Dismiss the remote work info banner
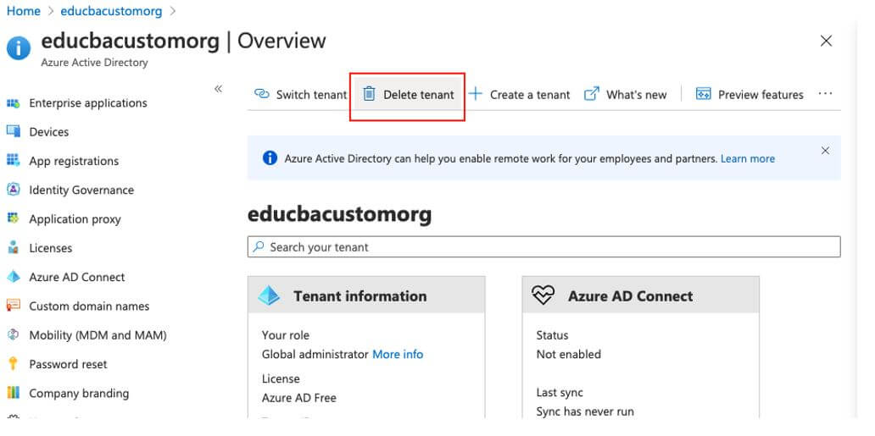Screen dimensions: 875x436 pos(825,151)
